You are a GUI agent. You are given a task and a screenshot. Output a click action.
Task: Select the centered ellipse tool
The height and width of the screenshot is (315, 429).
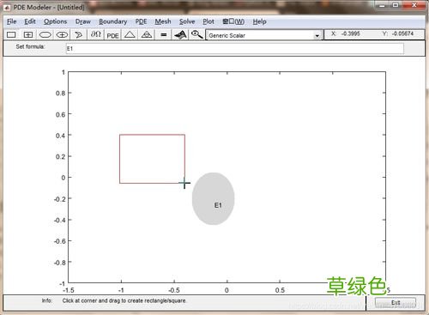coord(62,35)
